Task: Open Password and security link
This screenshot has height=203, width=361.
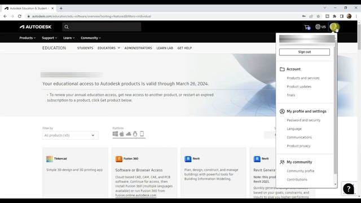Action: 303,120
